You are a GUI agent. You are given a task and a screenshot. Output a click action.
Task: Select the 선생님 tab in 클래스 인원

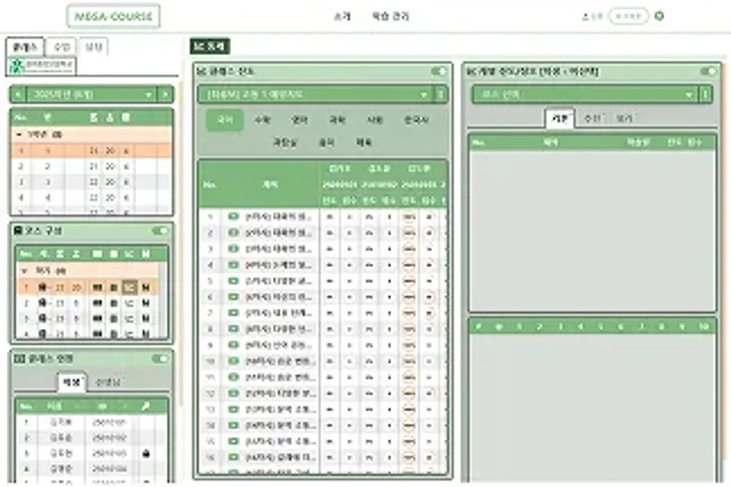pos(108,383)
